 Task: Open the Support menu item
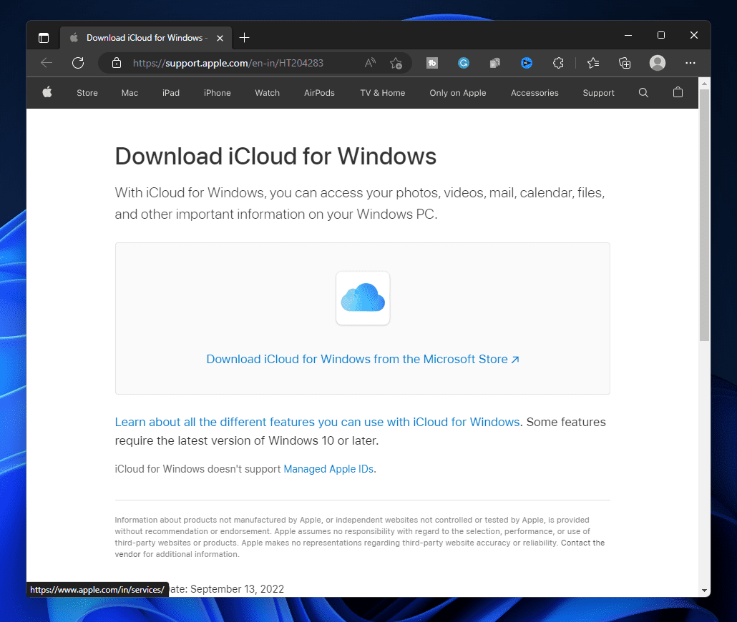click(598, 93)
